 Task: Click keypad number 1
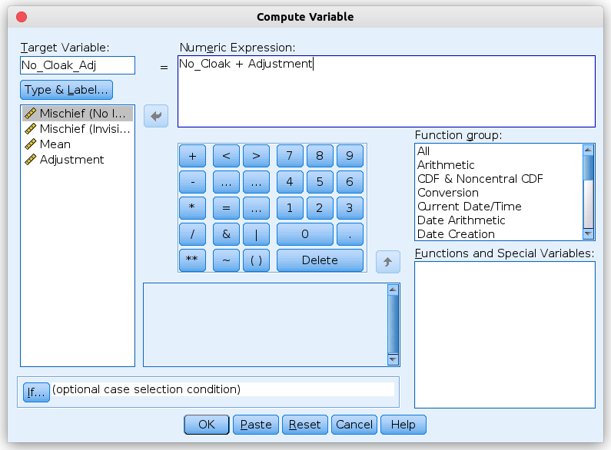click(x=290, y=208)
